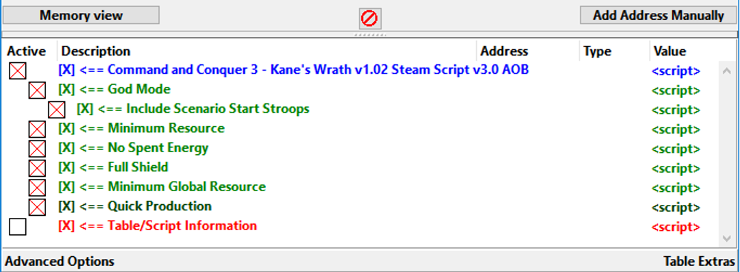
Task: Click the scrollbar down arrow
Action: tap(727, 239)
